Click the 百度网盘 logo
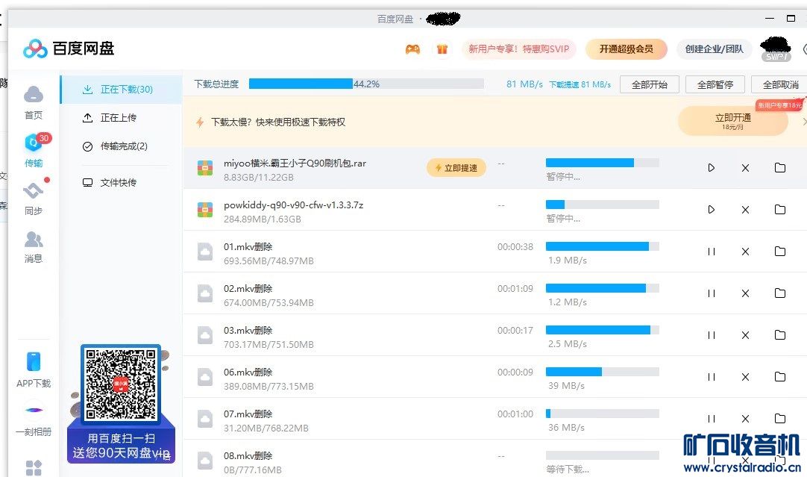Screen dimensions: 807x477 [69, 49]
